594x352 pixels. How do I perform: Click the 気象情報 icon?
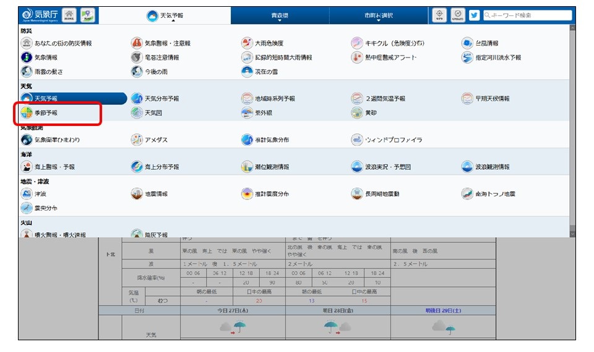tap(26, 57)
